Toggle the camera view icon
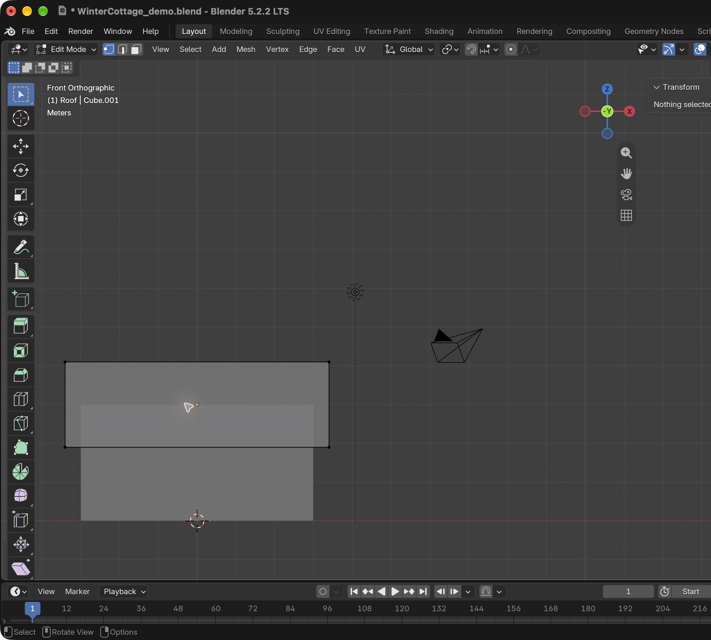This screenshot has width=711, height=640. pyautogui.click(x=626, y=194)
